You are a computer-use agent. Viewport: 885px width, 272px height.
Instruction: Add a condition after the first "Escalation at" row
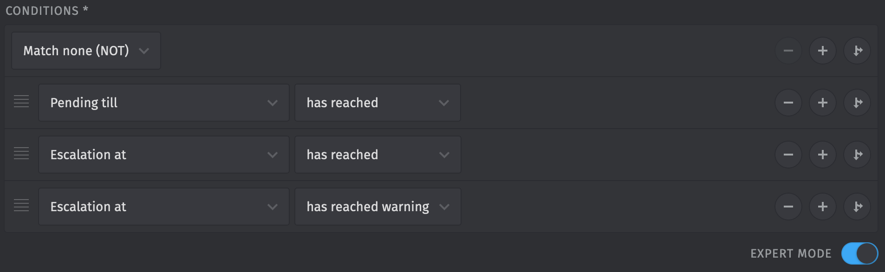pos(823,155)
